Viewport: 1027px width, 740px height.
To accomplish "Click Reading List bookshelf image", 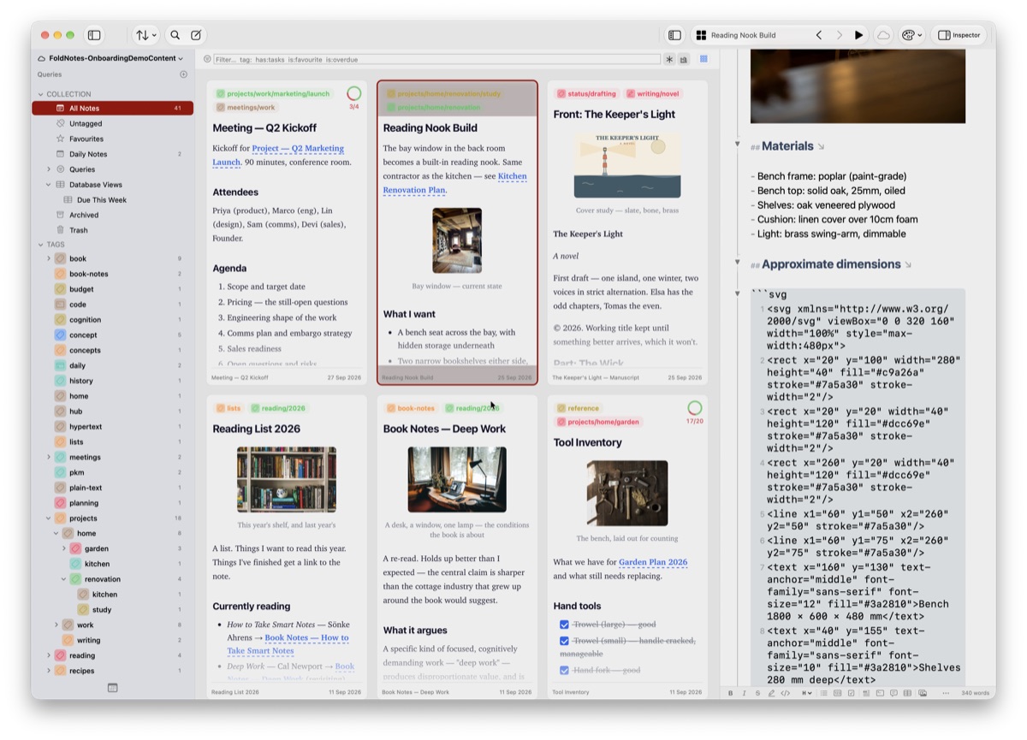I will coord(287,479).
